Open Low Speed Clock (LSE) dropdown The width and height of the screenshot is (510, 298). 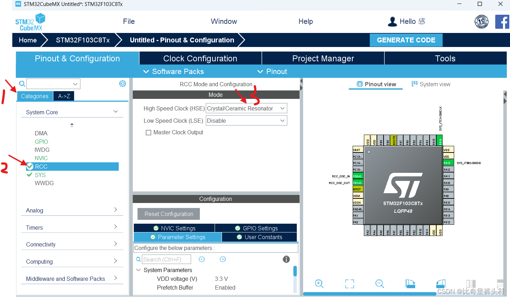(246, 121)
